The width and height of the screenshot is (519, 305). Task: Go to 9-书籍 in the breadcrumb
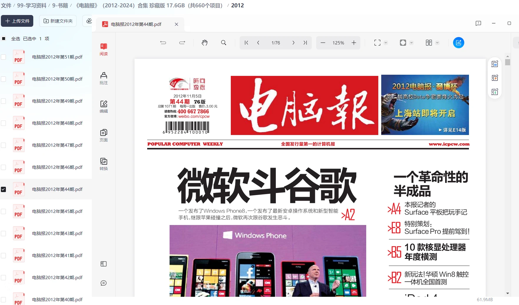coord(60,6)
